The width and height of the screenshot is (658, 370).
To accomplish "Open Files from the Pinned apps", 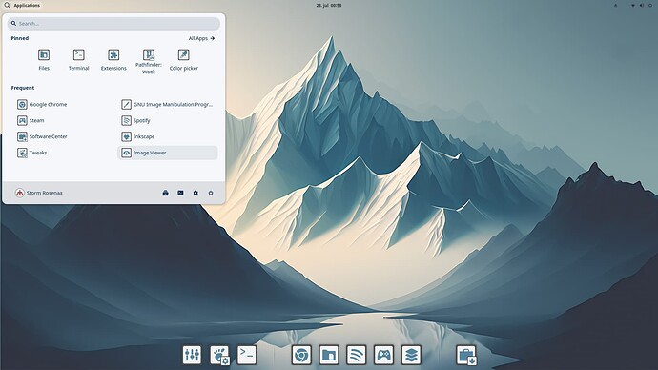I will click(x=44, y=59).
